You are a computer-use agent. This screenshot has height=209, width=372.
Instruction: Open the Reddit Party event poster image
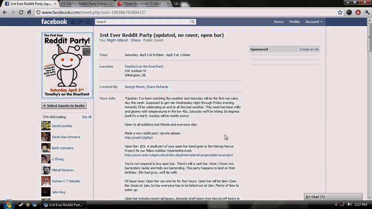(x=67, y=65)
